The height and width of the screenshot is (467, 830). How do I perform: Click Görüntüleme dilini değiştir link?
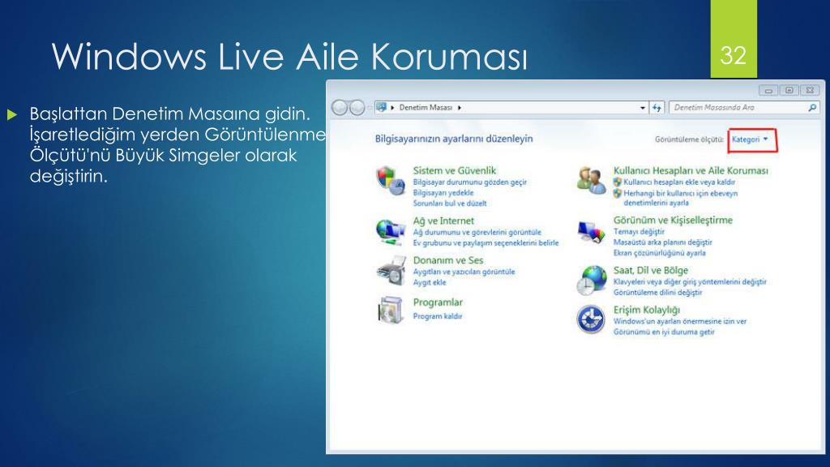coord(657,292)
